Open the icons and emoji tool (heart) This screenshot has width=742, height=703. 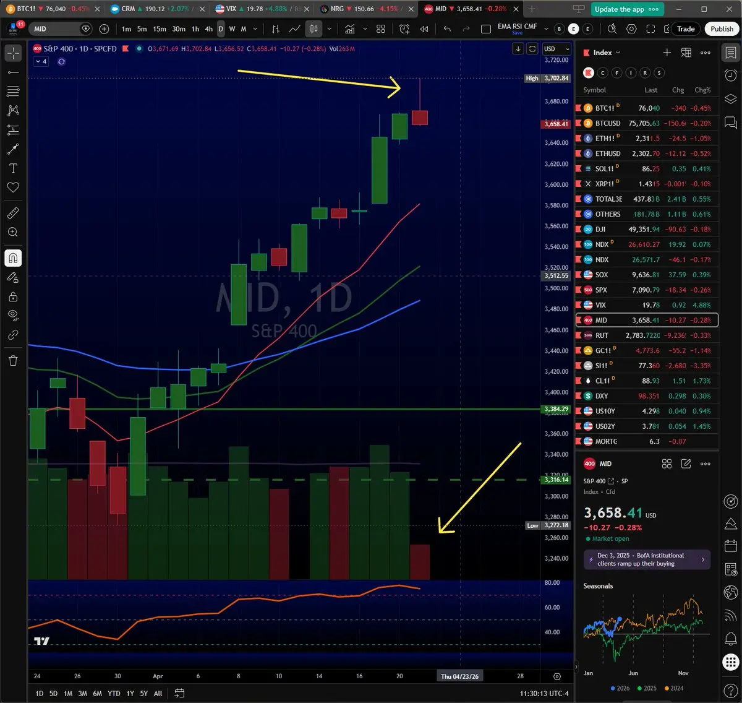tap(13, 188)
